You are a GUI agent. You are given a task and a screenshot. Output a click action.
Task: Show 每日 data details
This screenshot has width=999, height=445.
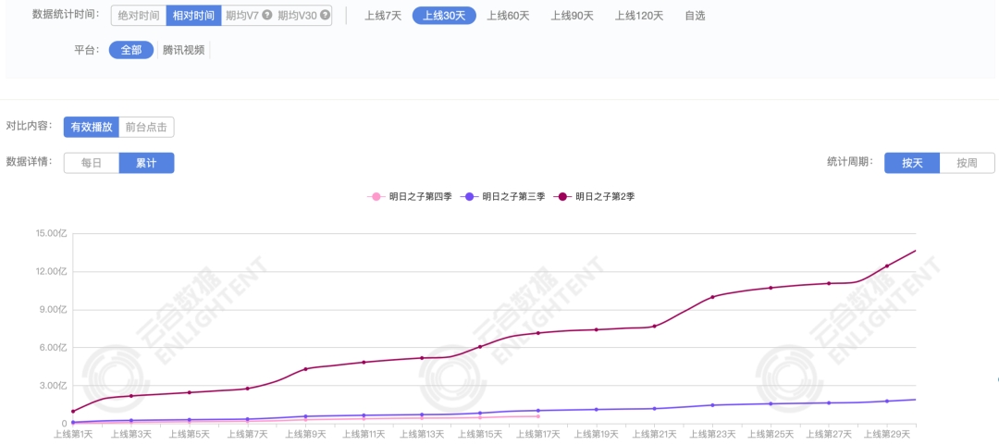(91, 163)
